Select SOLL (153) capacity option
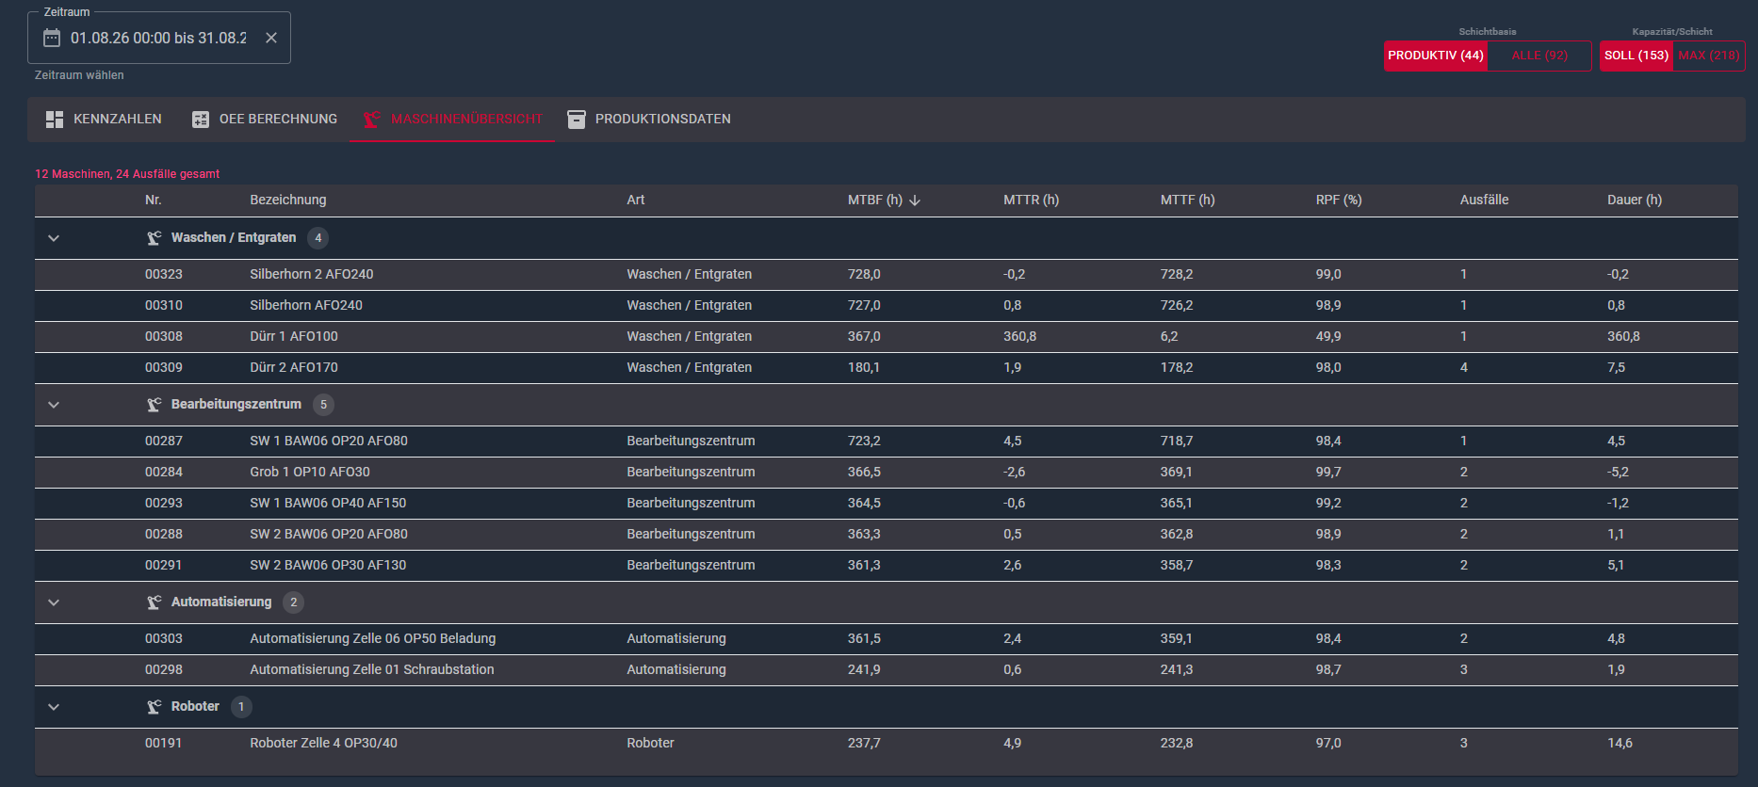This screenshot has width=1758, height=787. coord(1636,56)
